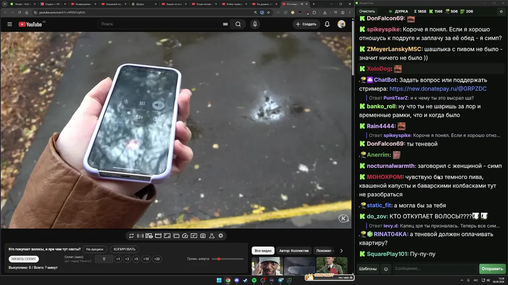Viewport: 508px width, 285px height.
Task: Click the Создать create button
Action: (x=306, y=24)
